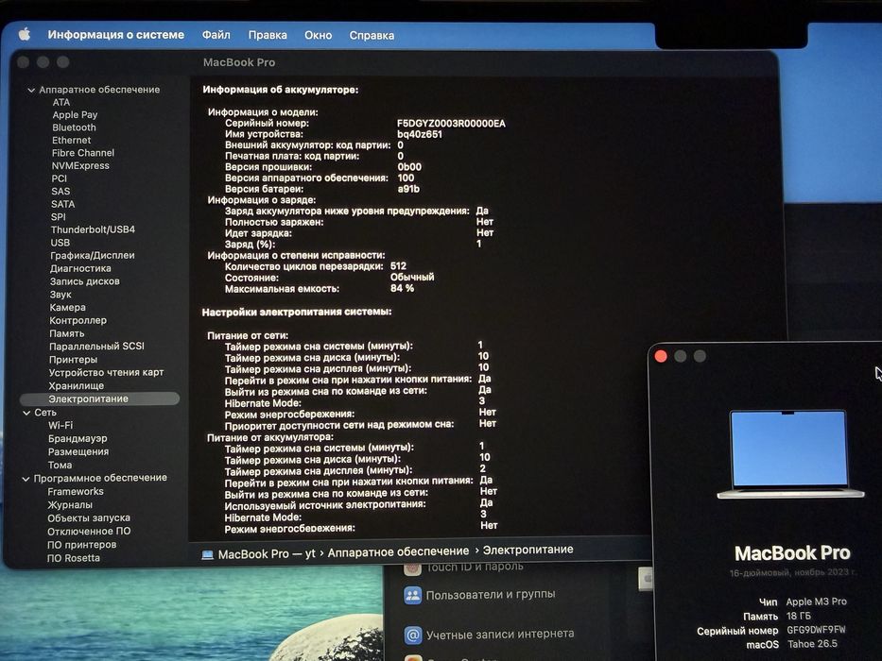Select Графика/Дисплеи in the sidebar
This screenshot has width=882, height=661.
click(93, 256)
